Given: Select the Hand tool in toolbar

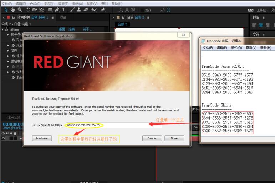Looking at the screenshot, I should pyautogui.click(x=13, y=10).
